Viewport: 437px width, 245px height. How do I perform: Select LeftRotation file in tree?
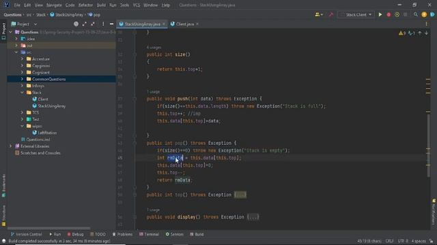[47, 133]
